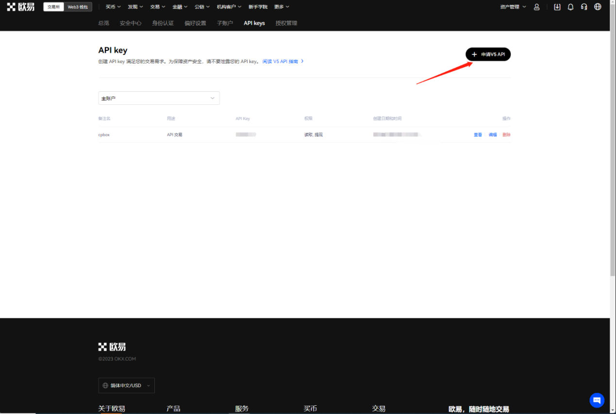This screenshot has height=414, width=616.
Task: Click the footer 欧易 logo
Action: [x=112, y=347]
